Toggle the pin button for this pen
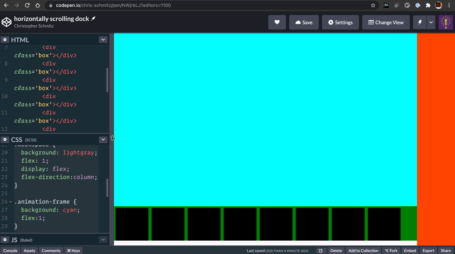Image resolution: width=455 pixels, height=254 pixels. coord(420,22)
